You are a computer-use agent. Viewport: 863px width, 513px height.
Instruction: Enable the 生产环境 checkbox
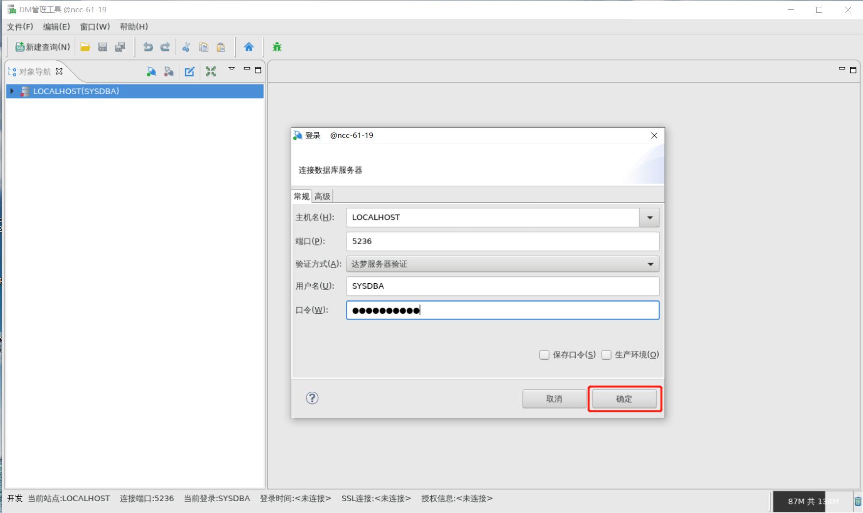coord(607,355)
